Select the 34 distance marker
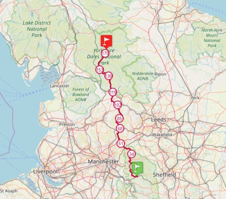226x199 pixels. click(131, 154)
